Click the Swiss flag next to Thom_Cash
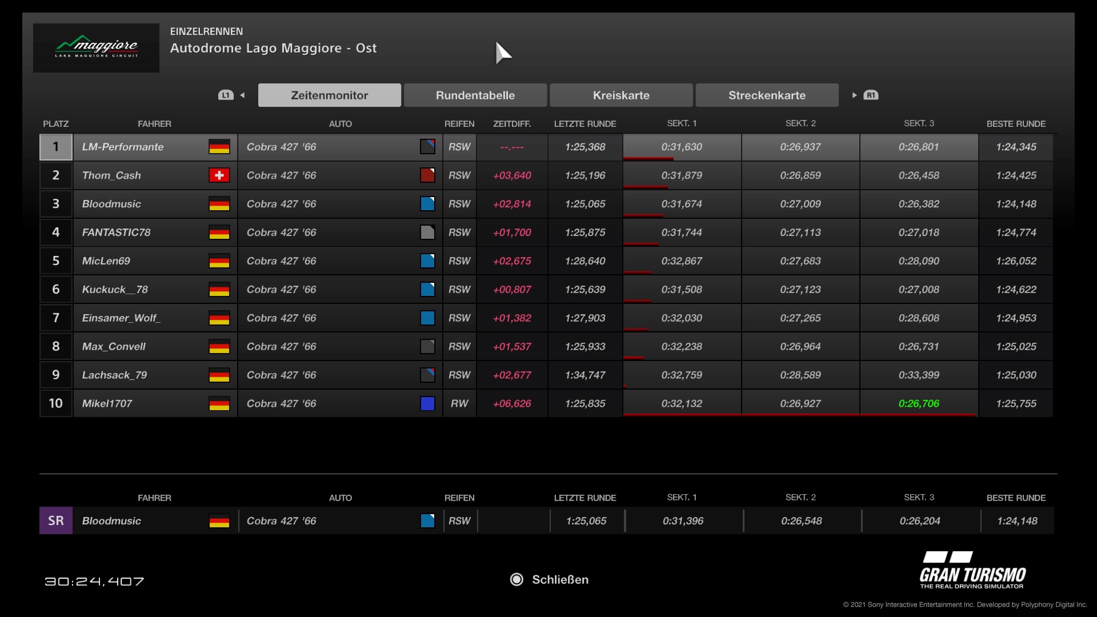This screenshot has height=617, width=1097. [219, 175]
